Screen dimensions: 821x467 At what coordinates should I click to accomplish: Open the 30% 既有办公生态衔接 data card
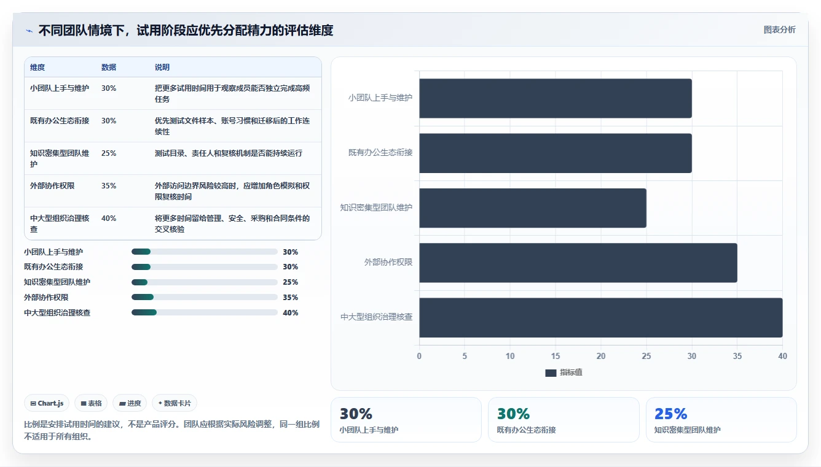pyautogui.click(x=564, y=420)
